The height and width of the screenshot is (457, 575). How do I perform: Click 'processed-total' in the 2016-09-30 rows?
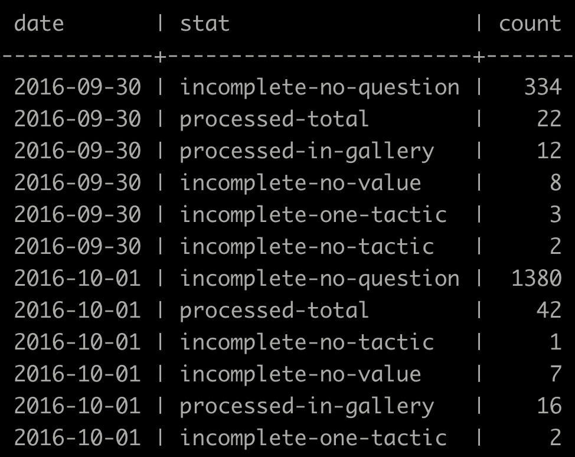tap(275, 119)
